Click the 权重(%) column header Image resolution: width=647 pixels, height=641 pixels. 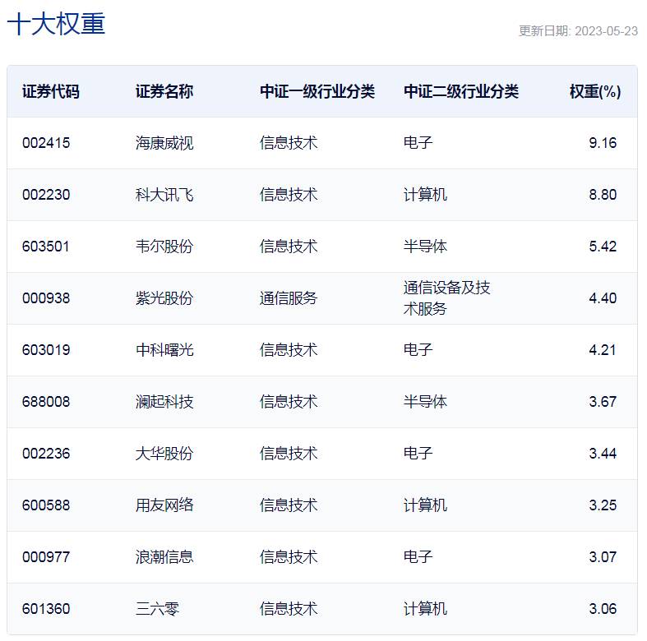point(595,91)
